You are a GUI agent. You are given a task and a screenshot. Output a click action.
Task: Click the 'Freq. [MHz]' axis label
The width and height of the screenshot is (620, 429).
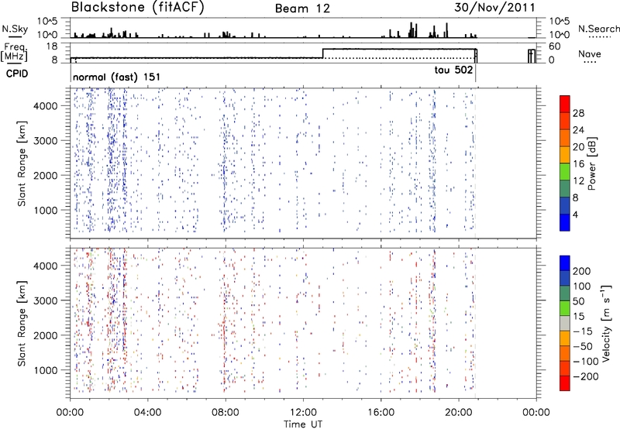pos(14,52)
